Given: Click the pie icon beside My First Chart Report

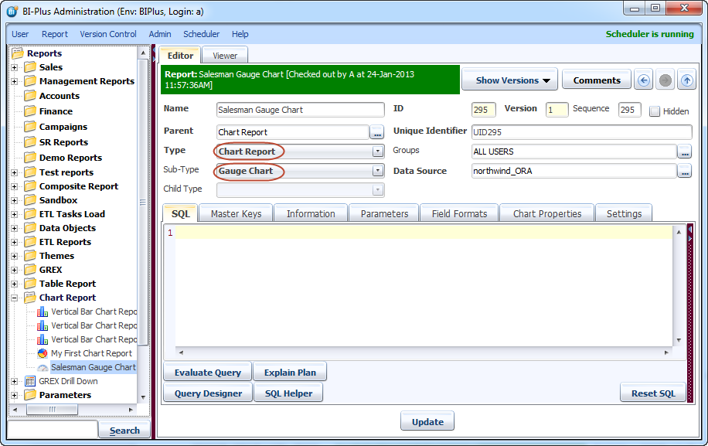Looking at the screenshot, I should [x=43, y=353].
